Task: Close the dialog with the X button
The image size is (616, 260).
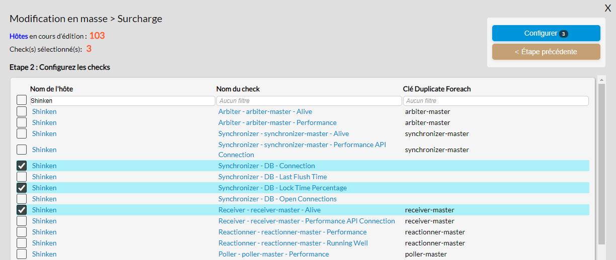Action: [607, 8]
